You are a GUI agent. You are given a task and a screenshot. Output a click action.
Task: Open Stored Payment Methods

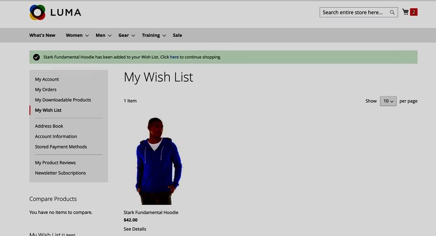61,147
